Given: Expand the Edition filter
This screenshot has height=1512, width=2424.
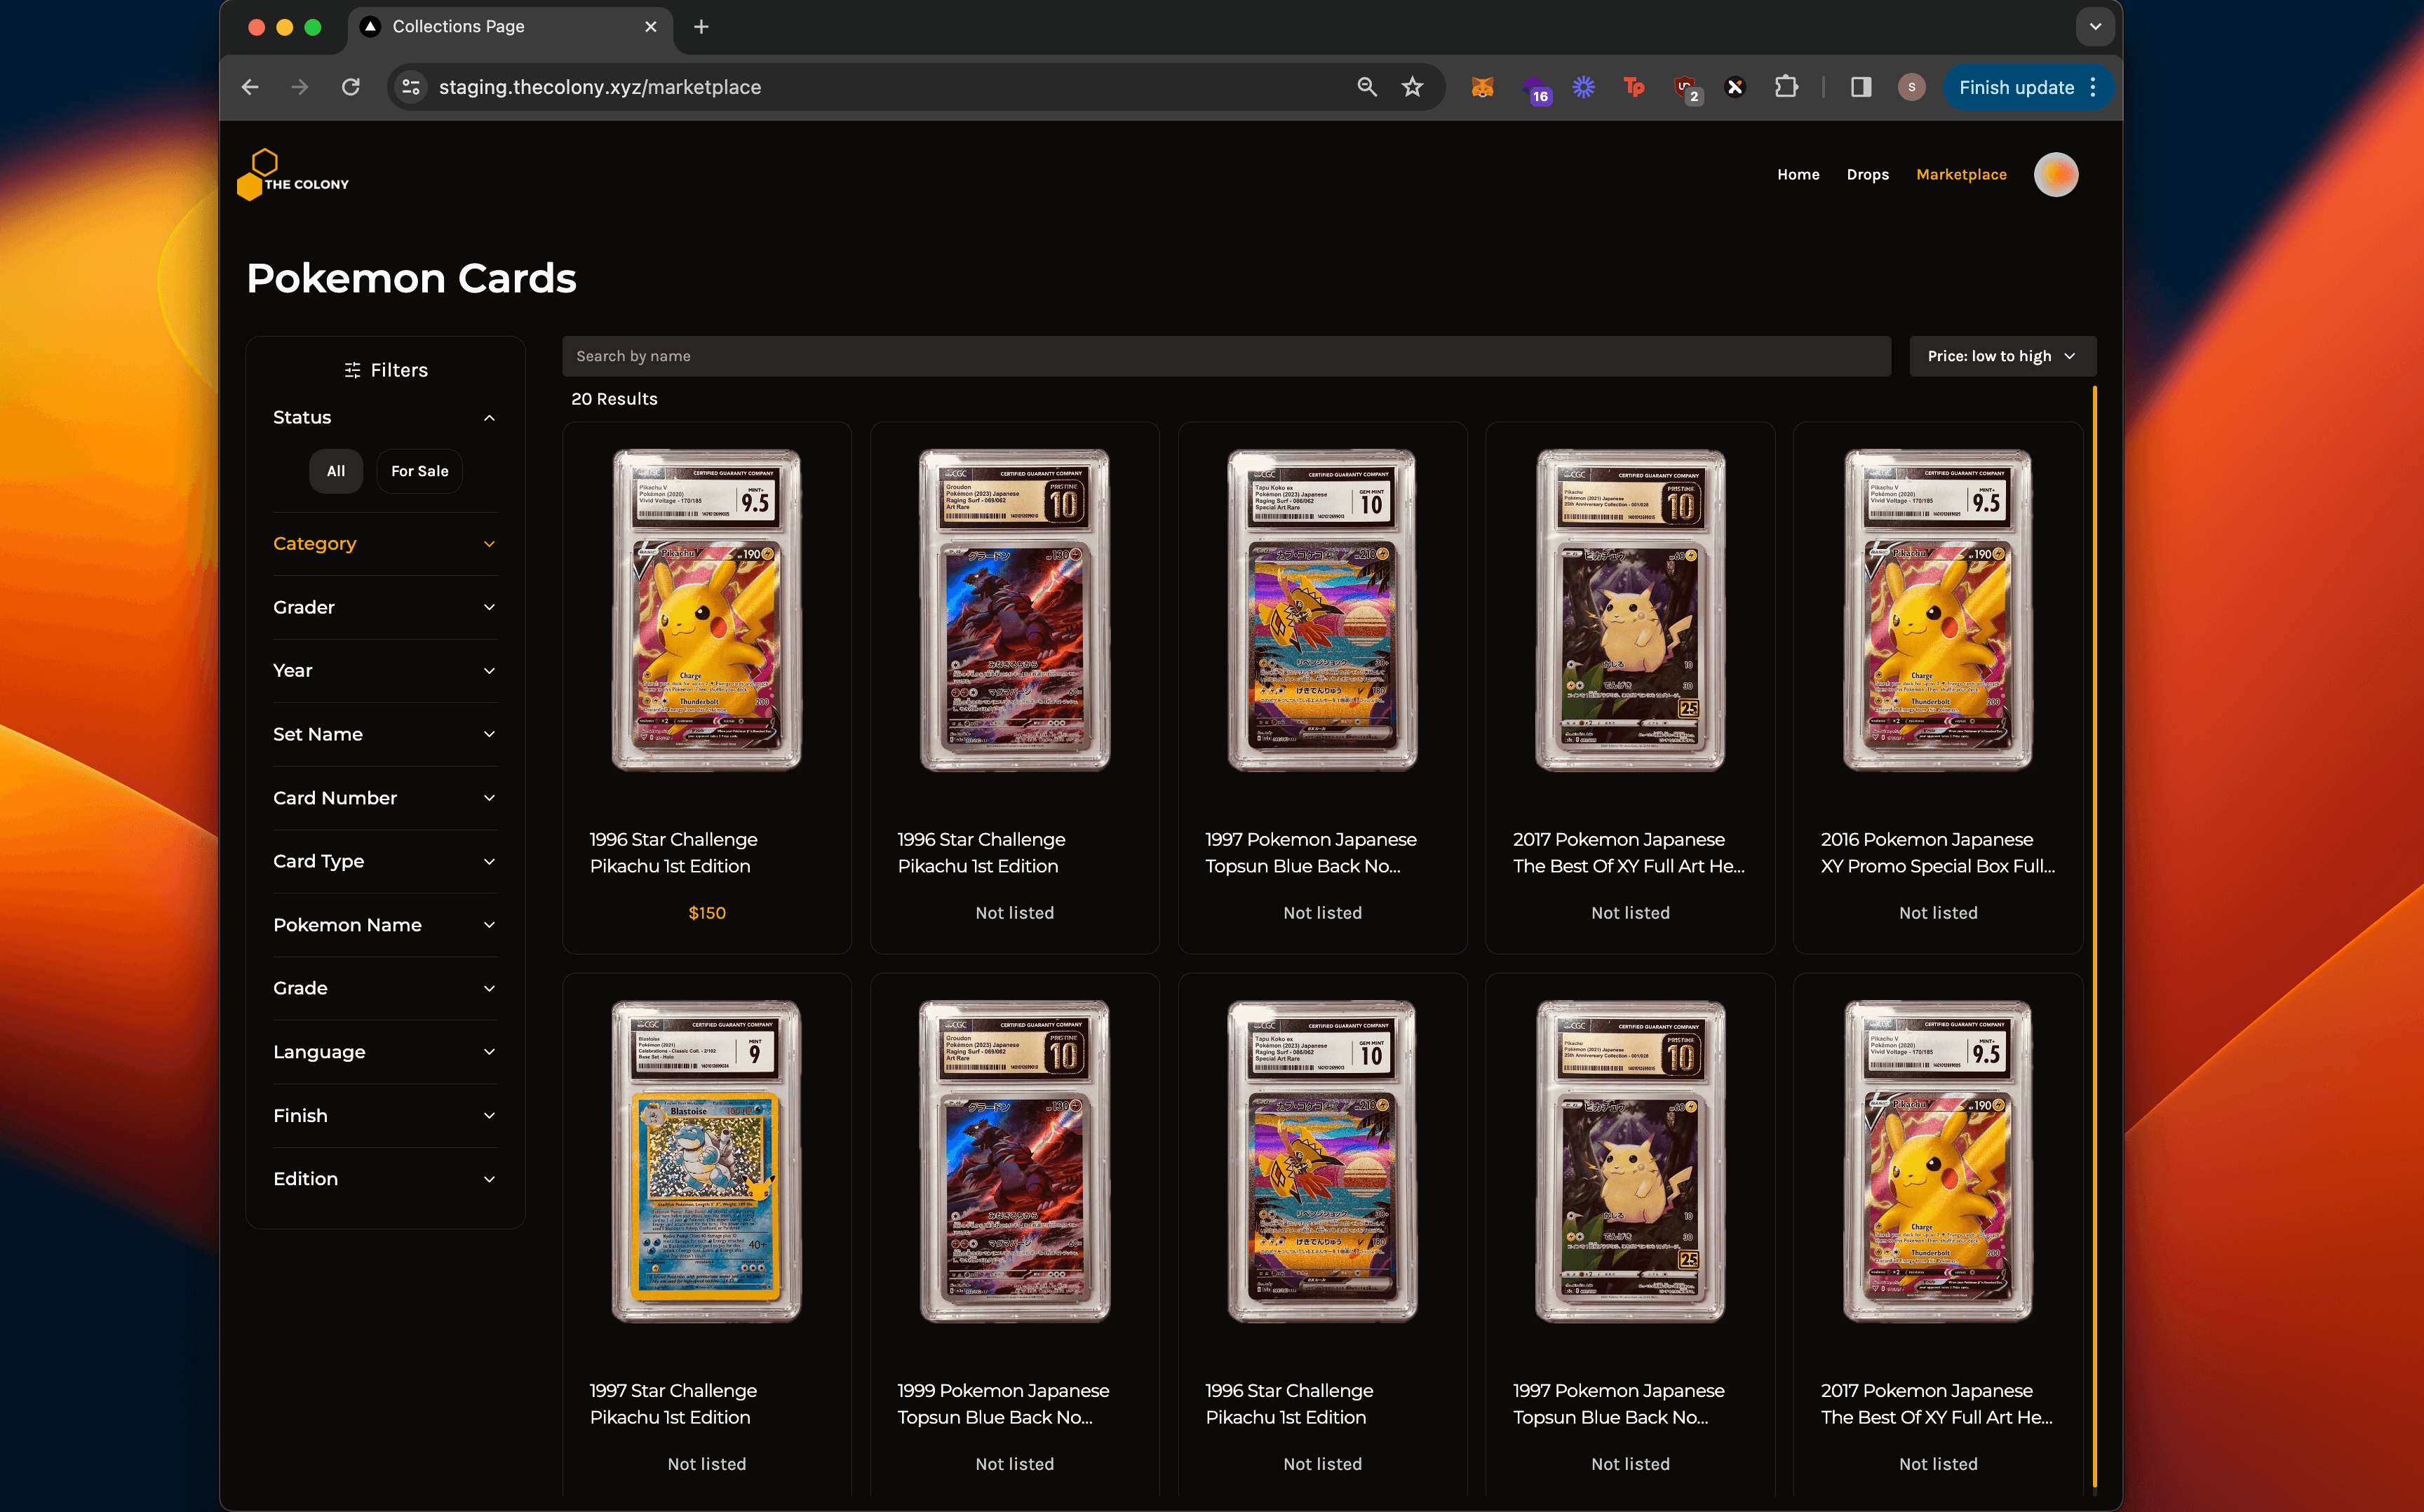Looking at the screenshot, I should [385, 1179].
